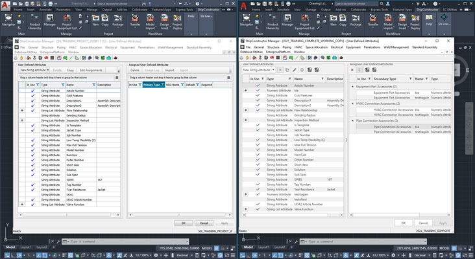Click the Help icon in the right ribbon
The width and height of the screenshot is (475, 259).
429,19
